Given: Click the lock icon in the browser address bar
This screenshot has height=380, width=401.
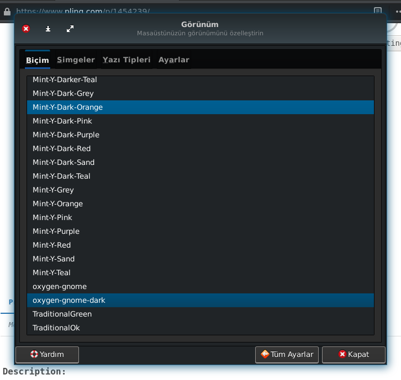Looking at the screenshot, I should tap(7, 12).
